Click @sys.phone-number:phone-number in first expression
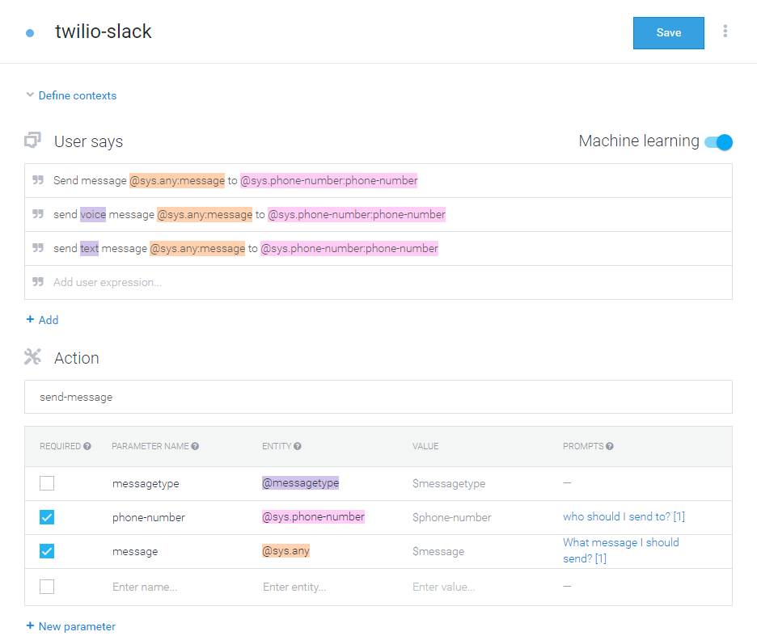This screenshot has width=757, height=640. 329,180
